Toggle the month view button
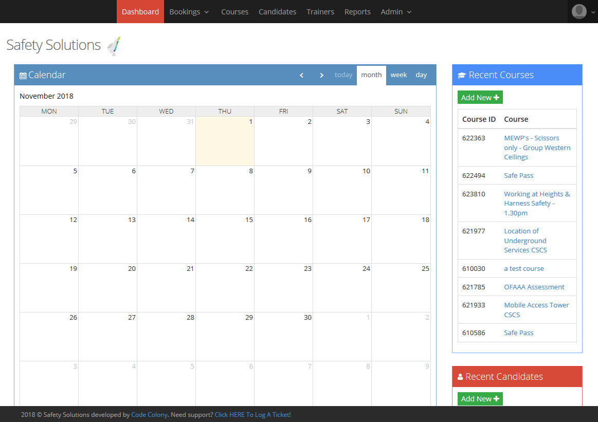 [x=371, y=75]
